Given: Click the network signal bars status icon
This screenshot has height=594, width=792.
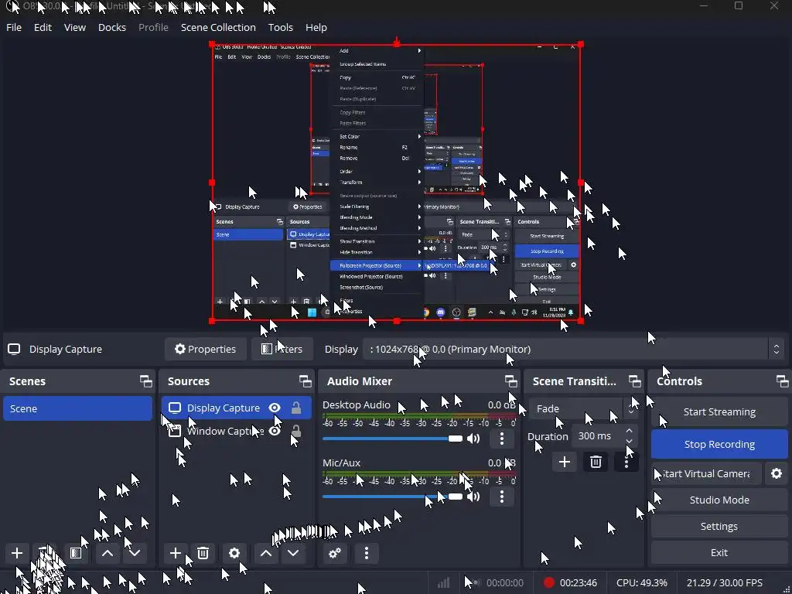Looking at the screenshot, I should point(443,583).
